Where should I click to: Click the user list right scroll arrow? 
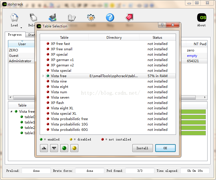pos(205,97)
